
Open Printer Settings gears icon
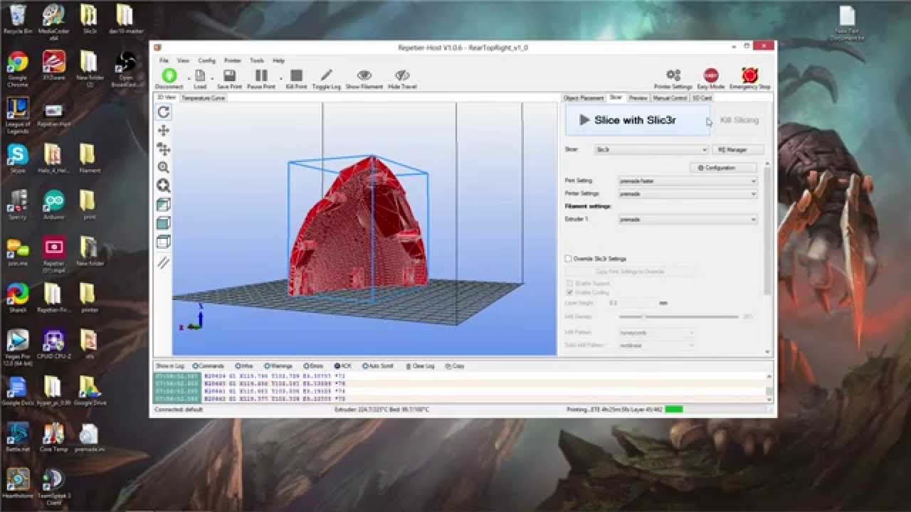[x=673, y=75]
